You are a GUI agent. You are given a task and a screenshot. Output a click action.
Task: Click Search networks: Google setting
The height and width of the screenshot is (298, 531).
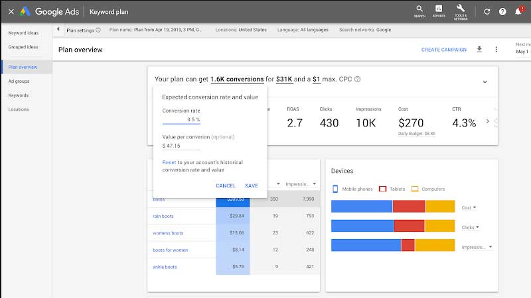point(365,30)
